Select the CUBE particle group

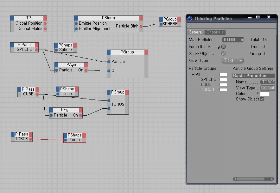[206, 84]
